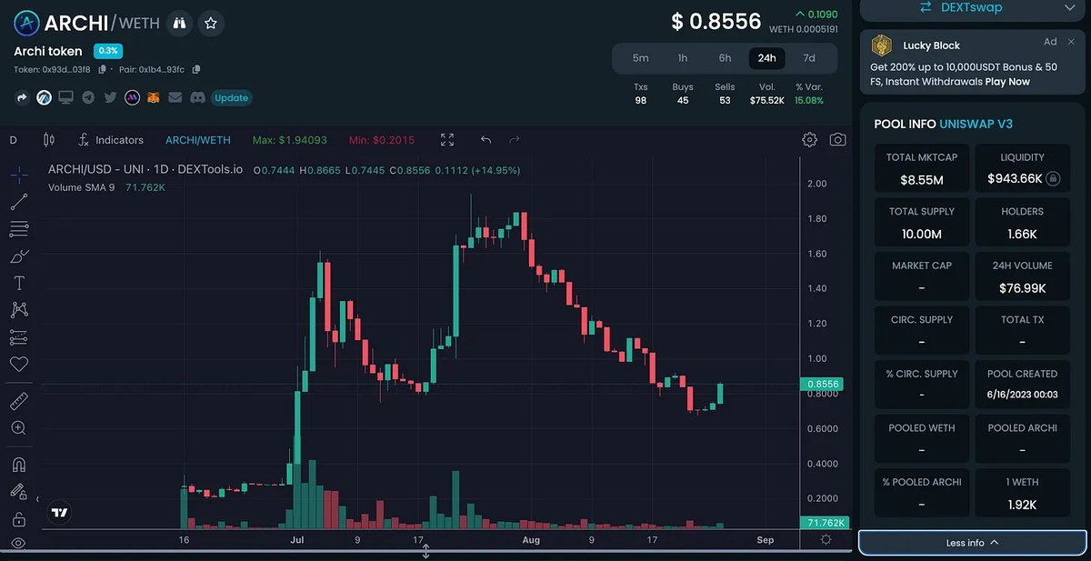The image size is (1091, 561).
Task: Open the Indicators menu
Action: coord(111,140)
